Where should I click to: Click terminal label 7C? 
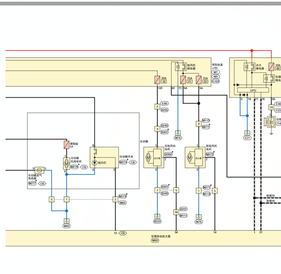coord(180,88)
